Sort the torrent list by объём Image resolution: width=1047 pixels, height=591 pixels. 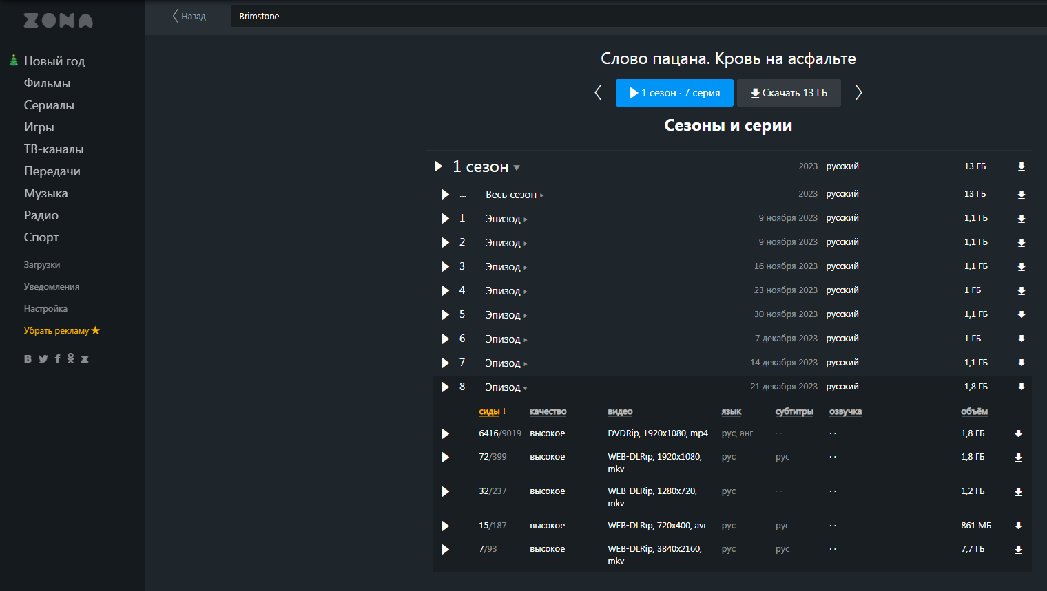click(x=974, y=411)
